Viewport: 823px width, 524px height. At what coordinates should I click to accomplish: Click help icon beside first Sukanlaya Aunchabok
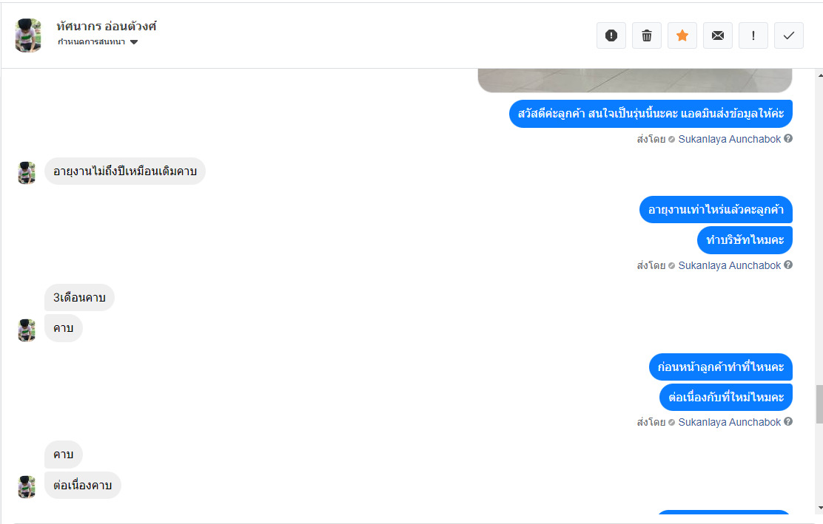coord(787,138)
